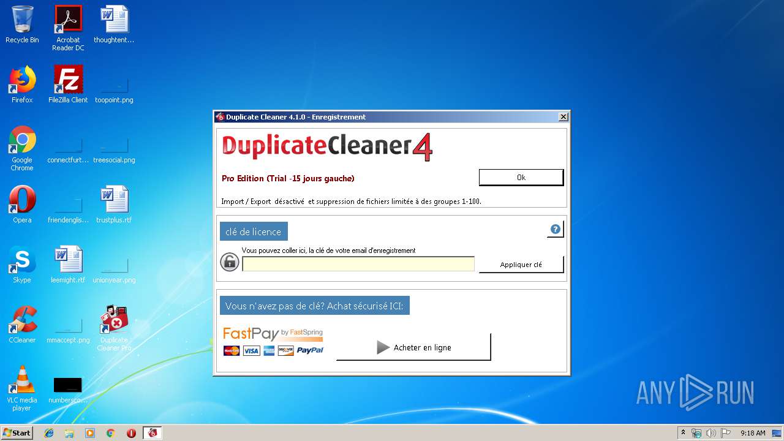Viewport: 784px width, 441px height.
Task: Select the Acrobat Reader DC desktop icon
Action: click(x=68, y=28)
